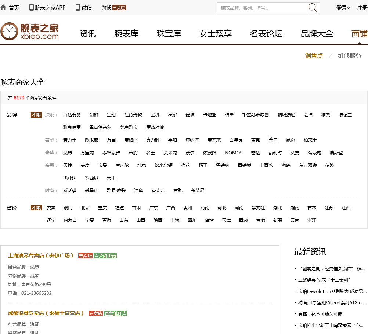Open 品牌大全 in main navigation
368x334 pixels.
(x=317, y=34)
